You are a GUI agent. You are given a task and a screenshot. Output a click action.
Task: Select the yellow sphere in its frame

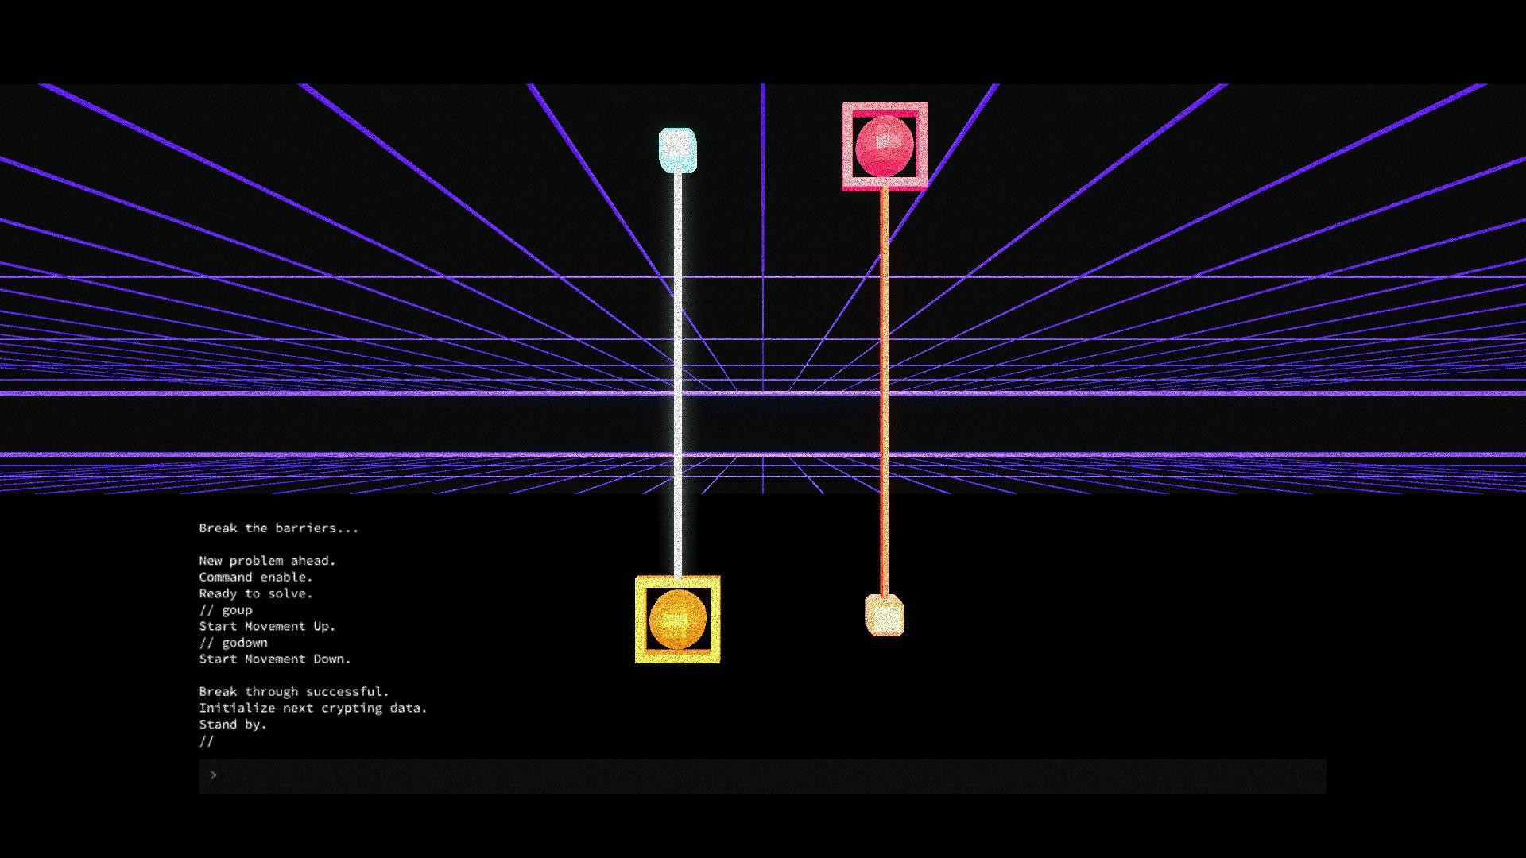click(x=678, y=620)
